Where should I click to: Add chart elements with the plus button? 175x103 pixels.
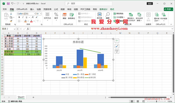pos(117,41)
